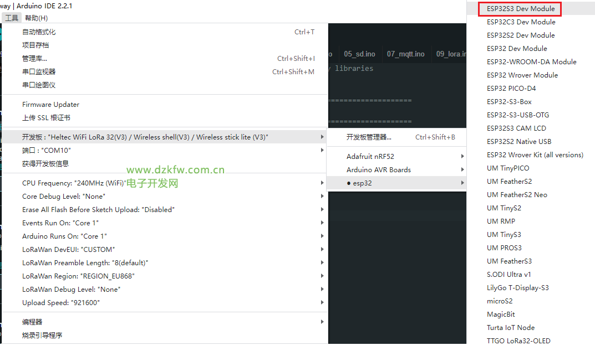This screenshot has height=361, width=595.
Task: Switch to the 07_mqtt.ino tab
Action: coord(405,54)
